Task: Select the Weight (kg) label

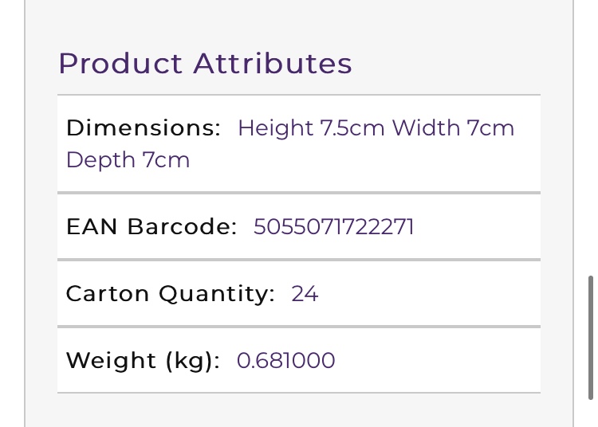Action: [x=143, y=360]
